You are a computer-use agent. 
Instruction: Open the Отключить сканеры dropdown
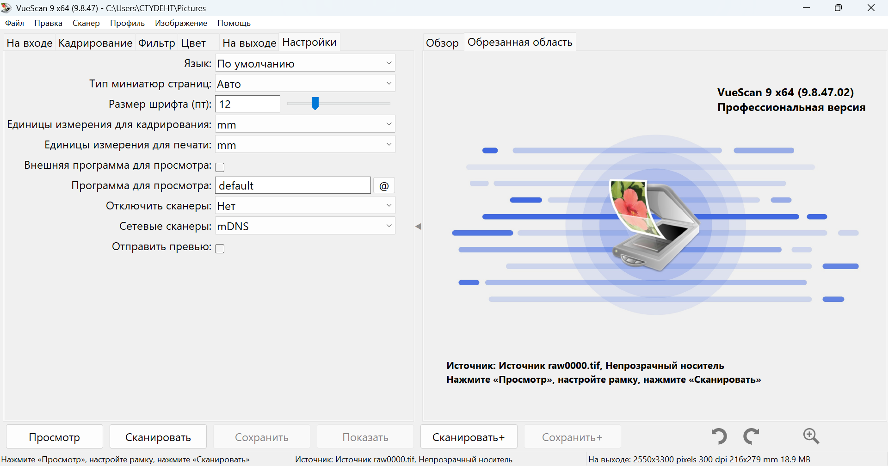(x=305, y=206)
